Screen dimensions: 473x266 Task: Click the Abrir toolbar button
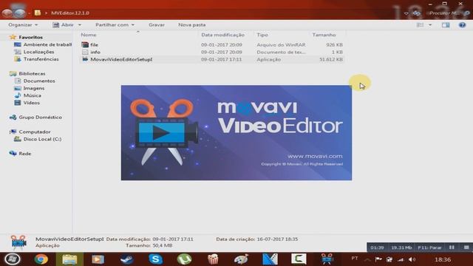coord(63,24)
